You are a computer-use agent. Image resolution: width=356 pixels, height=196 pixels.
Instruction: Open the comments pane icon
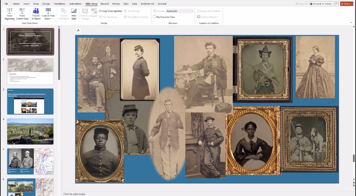click(336, 4)
